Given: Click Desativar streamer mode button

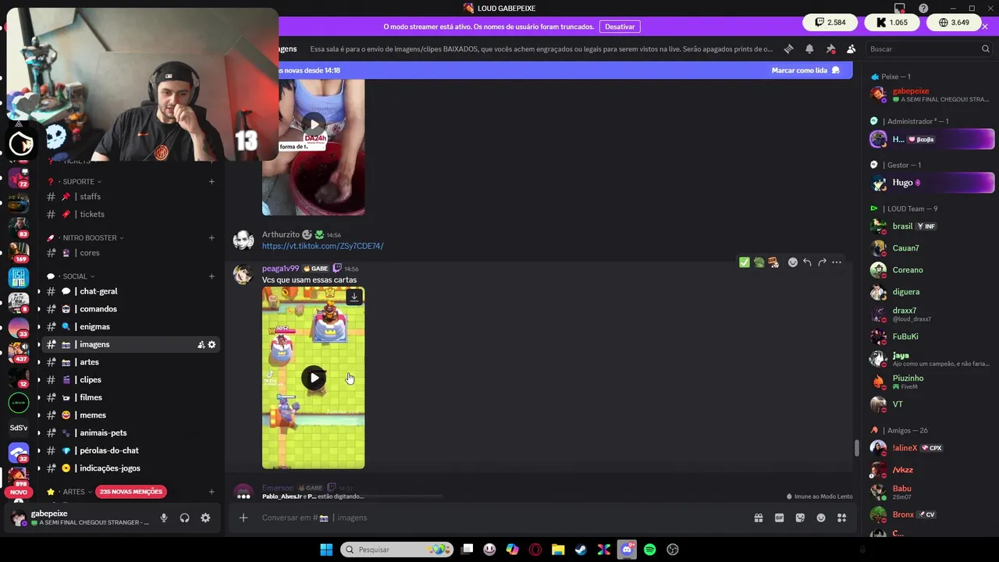Looking at the screenshot, I should (x=620, y=27).
